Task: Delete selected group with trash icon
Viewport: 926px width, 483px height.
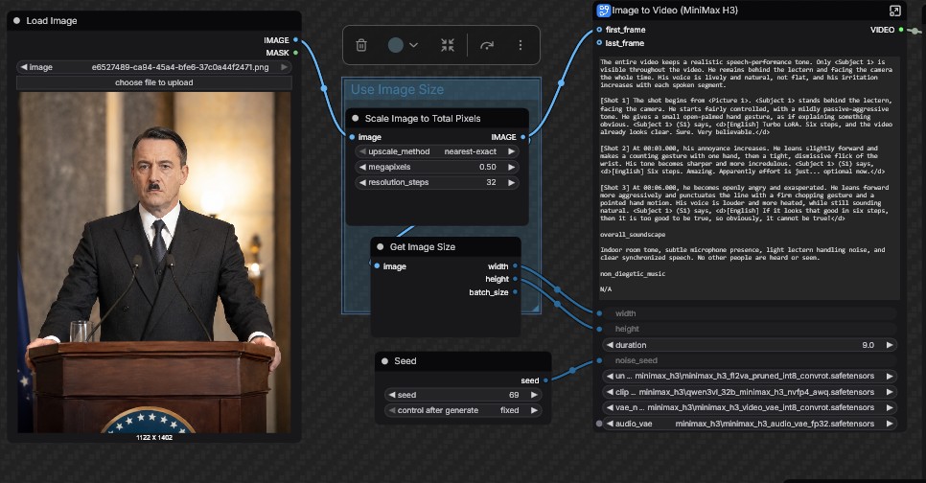Action: pyautogui.click(x=361, y=45)
